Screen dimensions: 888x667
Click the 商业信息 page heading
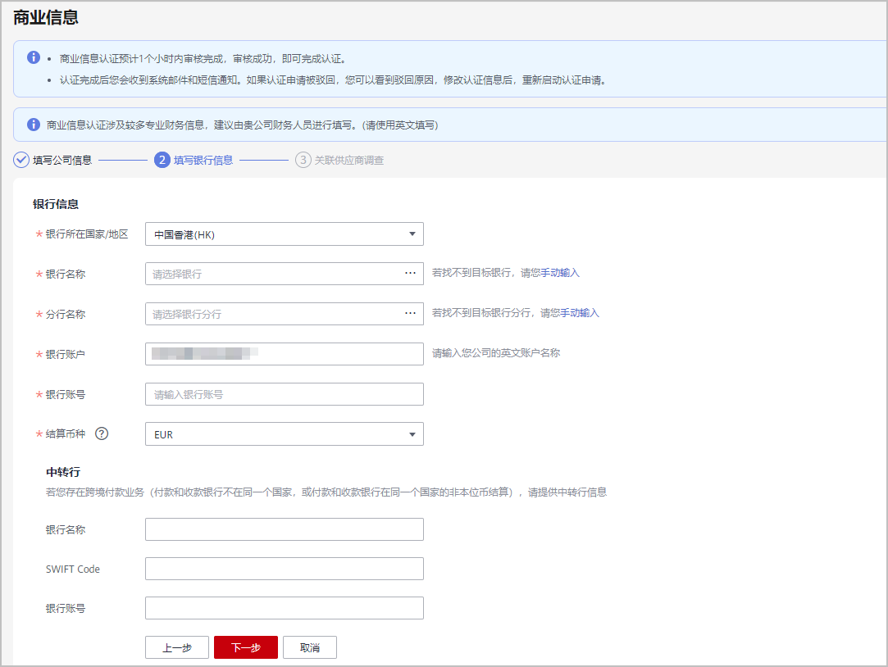tap(46, 17)
